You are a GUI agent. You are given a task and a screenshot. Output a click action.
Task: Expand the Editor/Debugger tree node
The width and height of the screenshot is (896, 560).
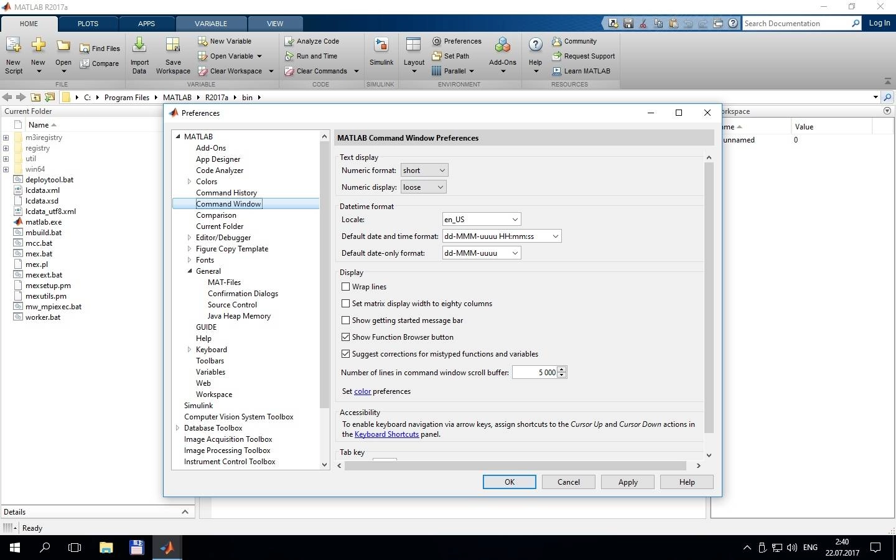tap(190, 238)
